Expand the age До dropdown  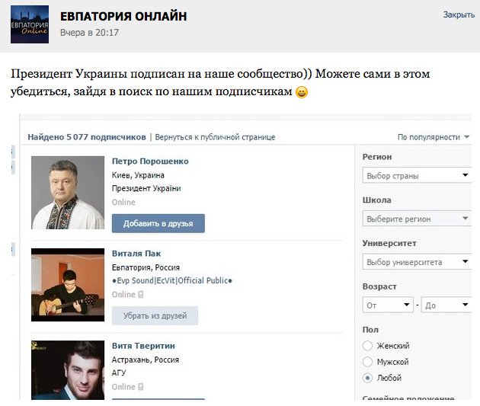click(446, 305)
